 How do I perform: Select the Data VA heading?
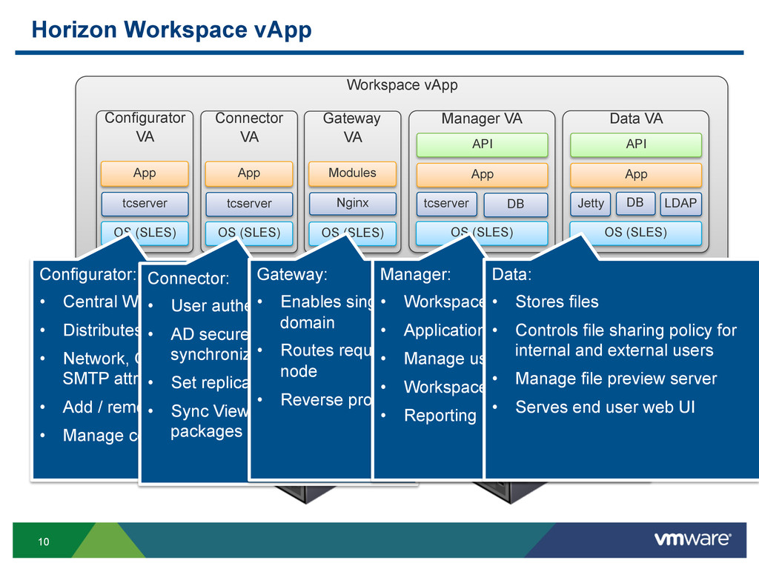[635, 119]
